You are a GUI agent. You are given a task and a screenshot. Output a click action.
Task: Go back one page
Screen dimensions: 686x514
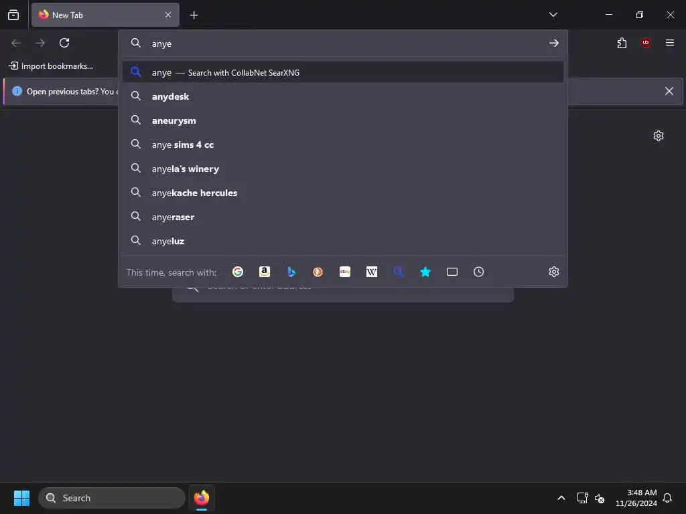tap(16, 43)
